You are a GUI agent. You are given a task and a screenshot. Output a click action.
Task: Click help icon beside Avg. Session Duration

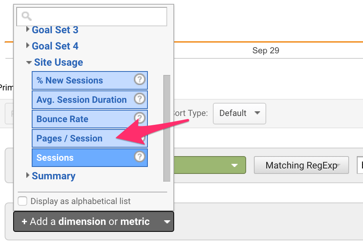(140, 99)
